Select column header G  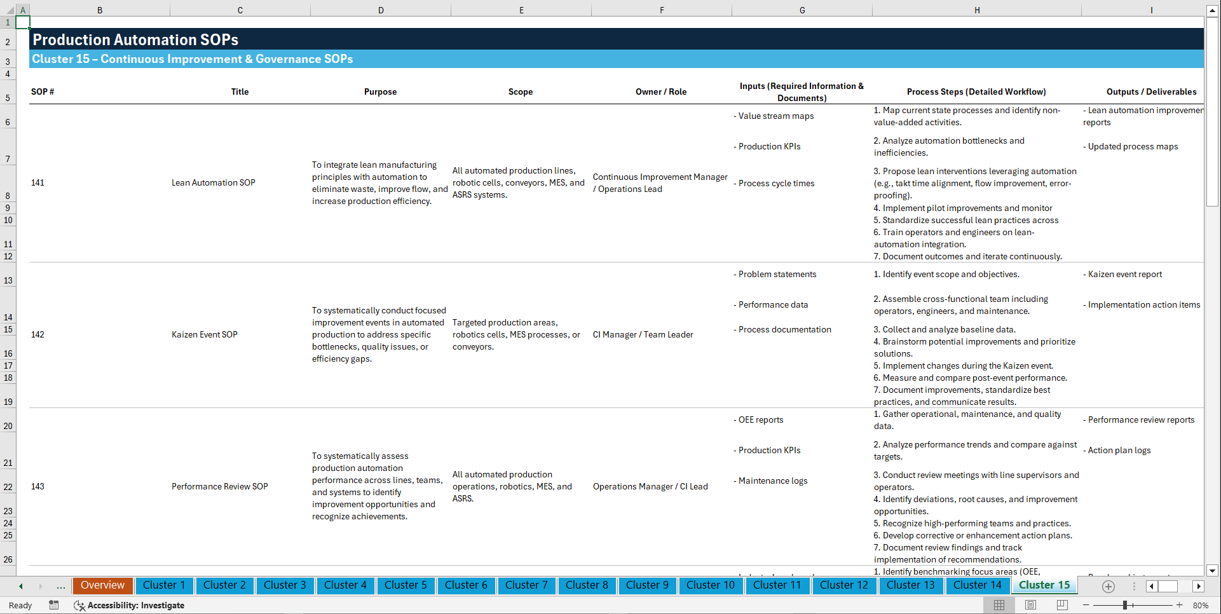tap(802, 10)
